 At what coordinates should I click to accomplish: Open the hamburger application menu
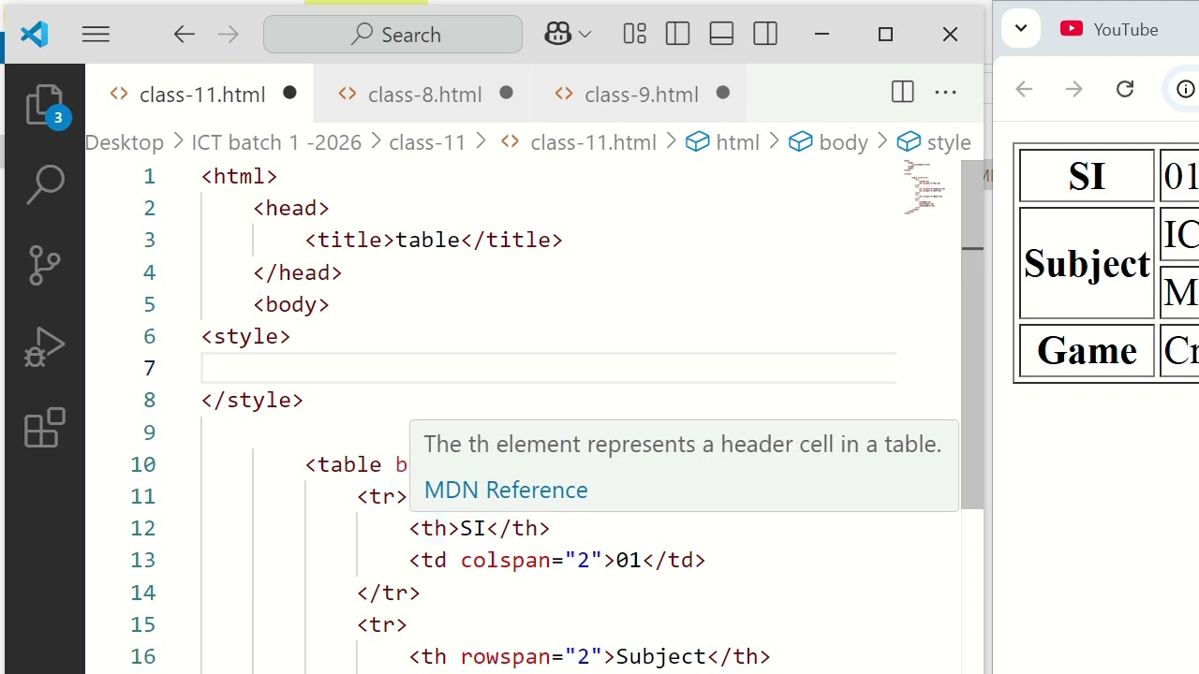tap(96, 35)
